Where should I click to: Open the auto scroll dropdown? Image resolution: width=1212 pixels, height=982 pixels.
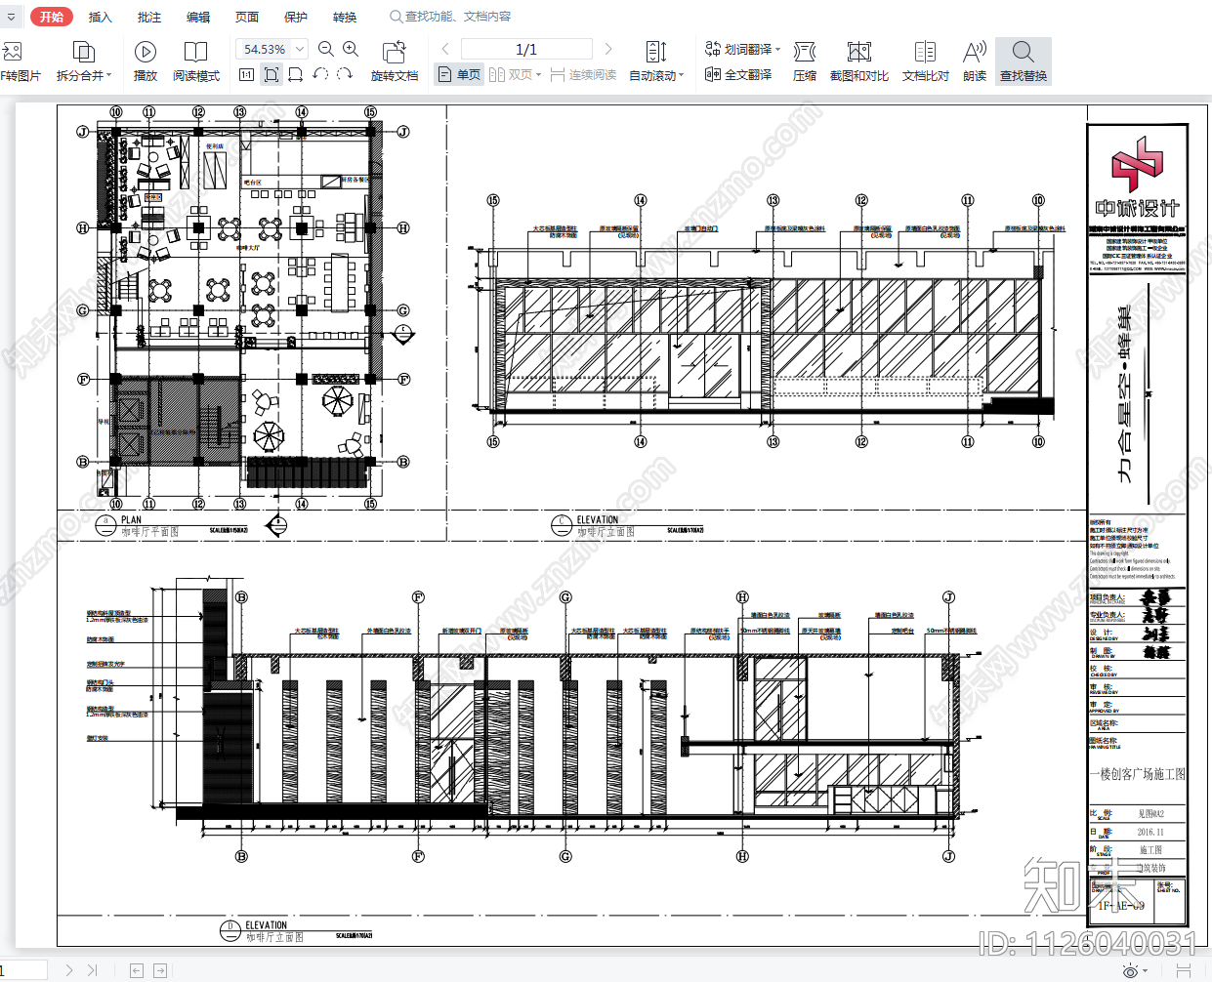tap(682, 75)
